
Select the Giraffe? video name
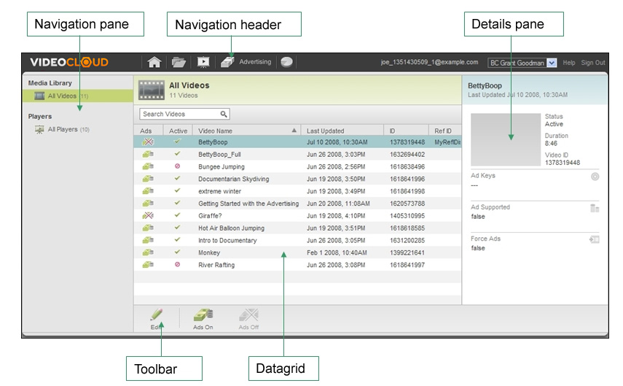[210, 216]
